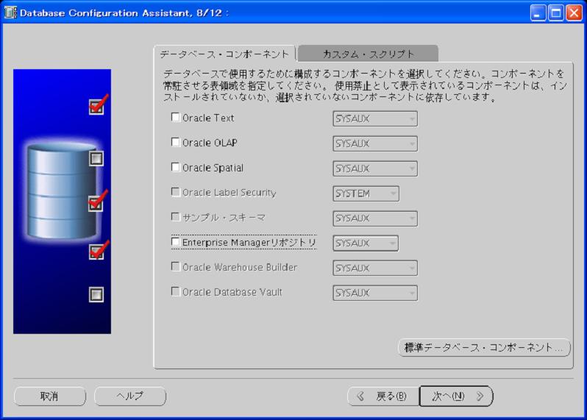Check the Oracle OLAP option
587x420 pixels.
coord(175,142)
